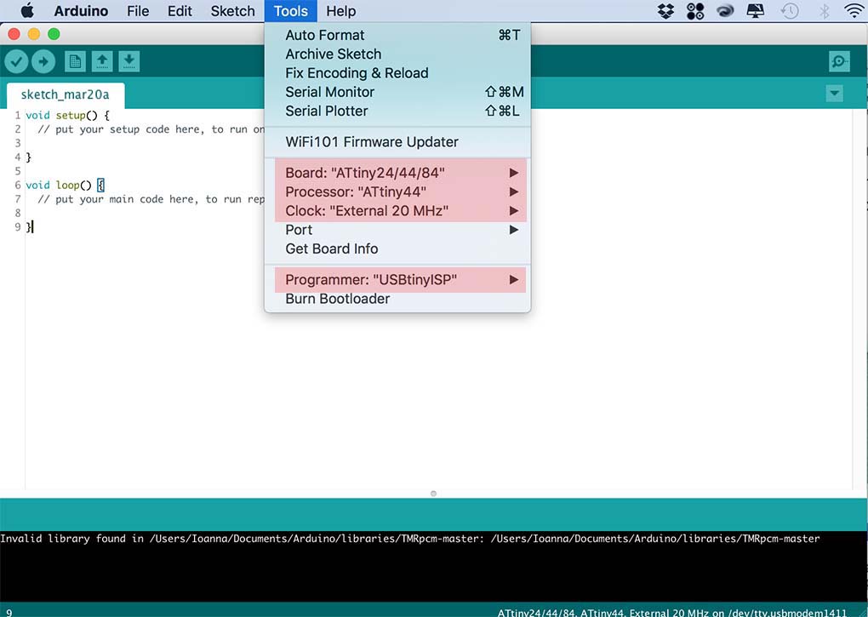868x617 pixels.
Task: Click the console pane divider handle dot
Action: pyautogui.click(x=433, y=494)
